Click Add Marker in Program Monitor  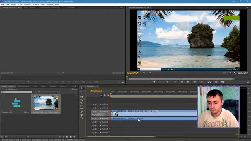coord(154,82)
